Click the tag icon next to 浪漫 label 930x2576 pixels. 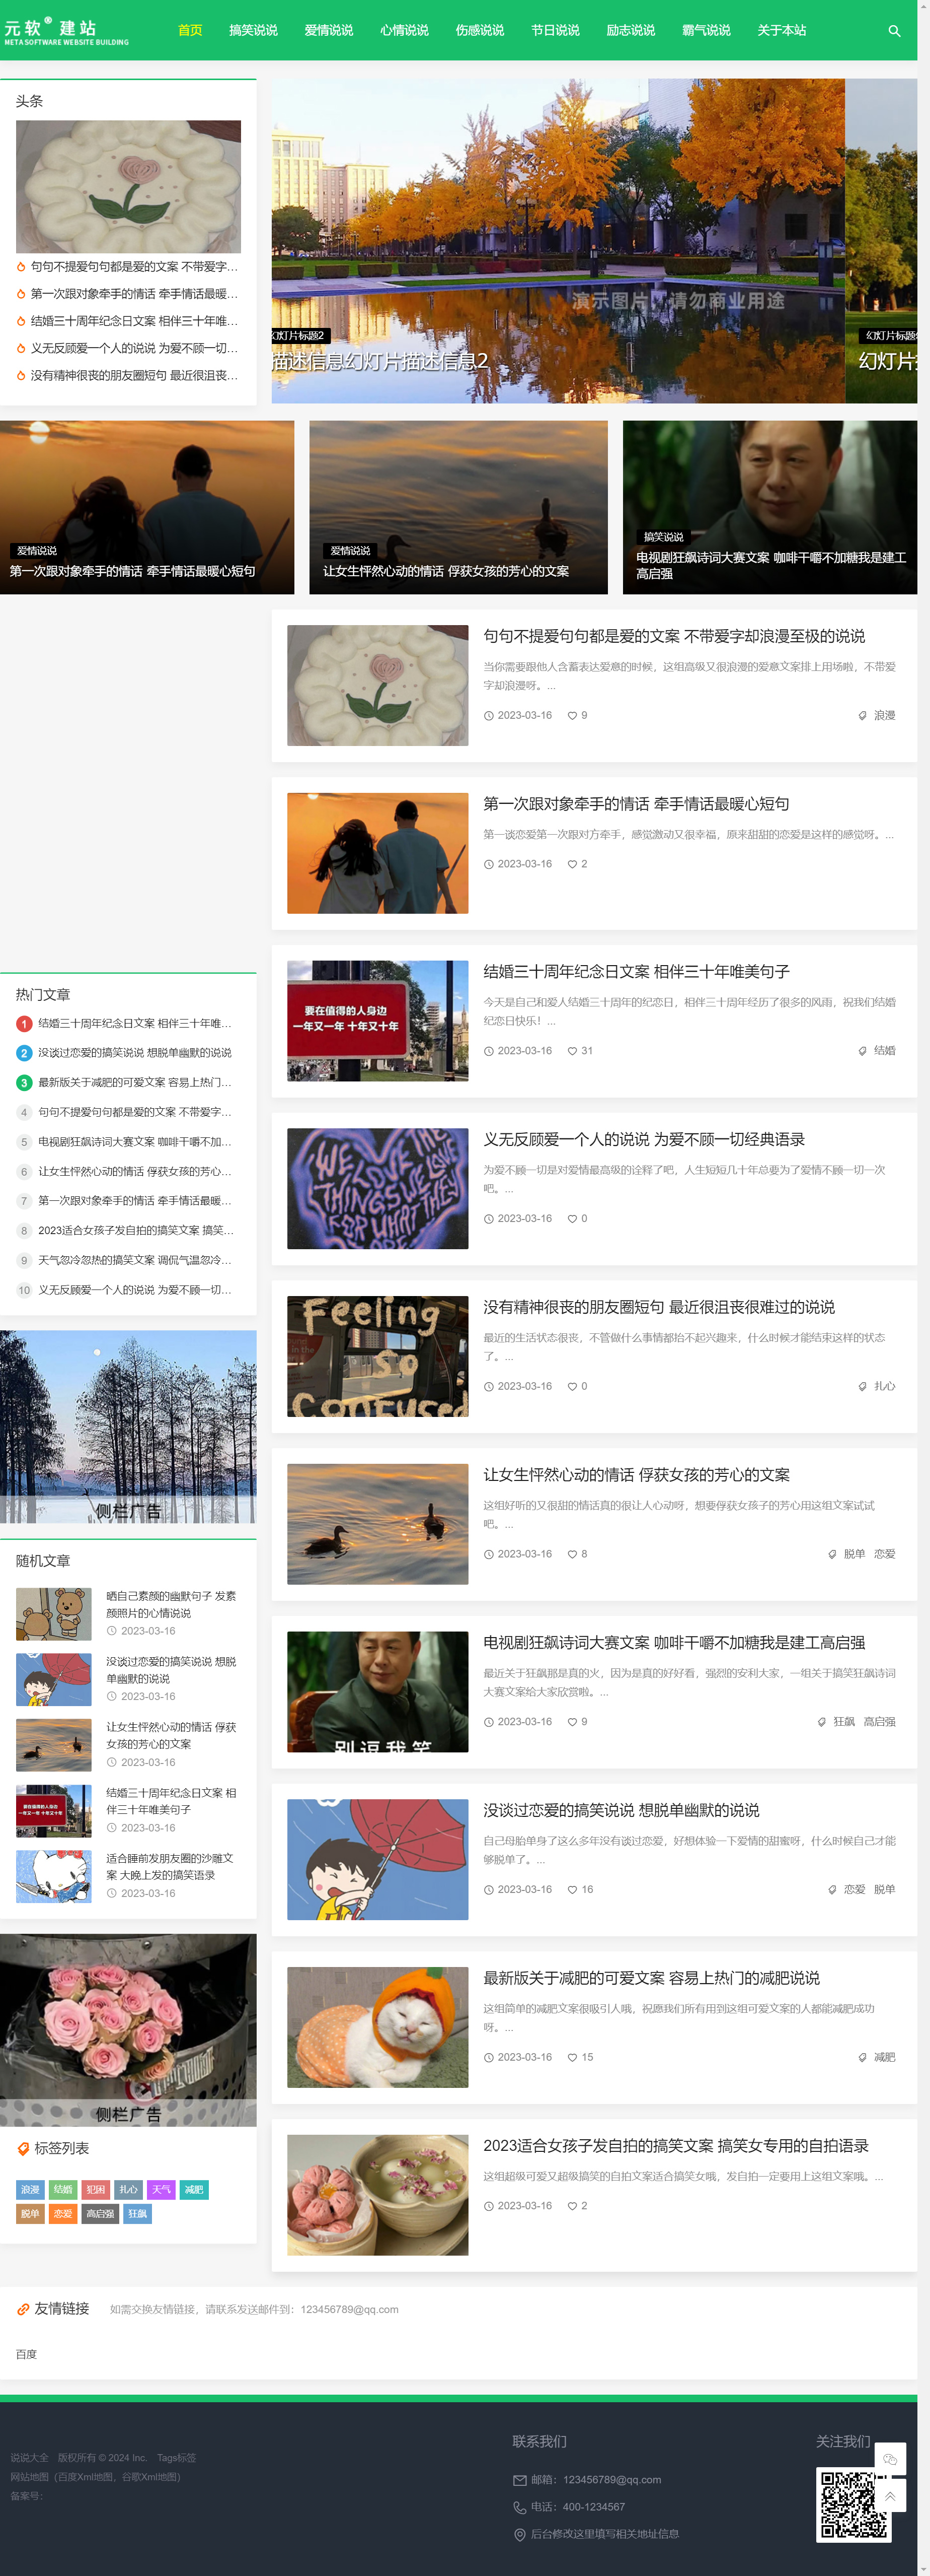(x=862, y=715)
